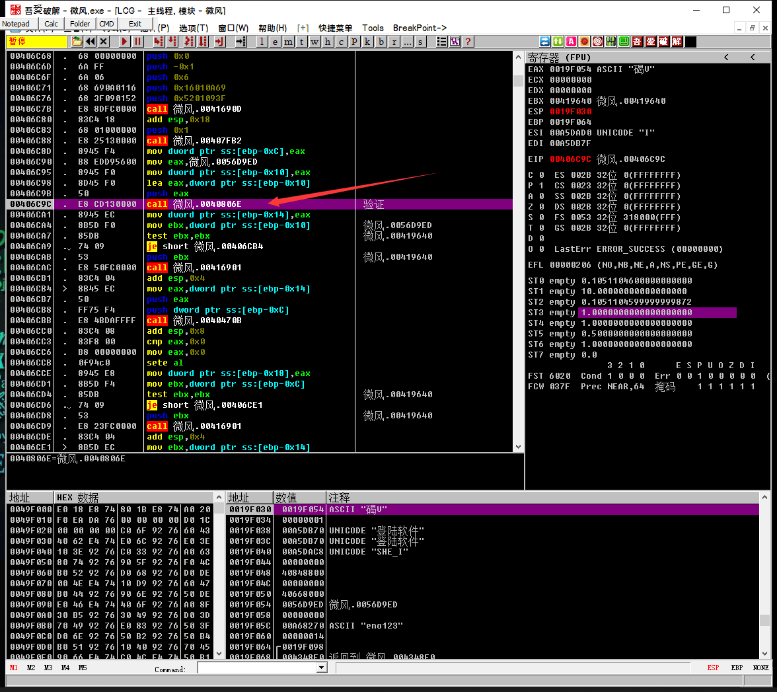Screen dimensions: 777x692
Task: Open the 快捷菜单 menu
Action: (336, 28)
